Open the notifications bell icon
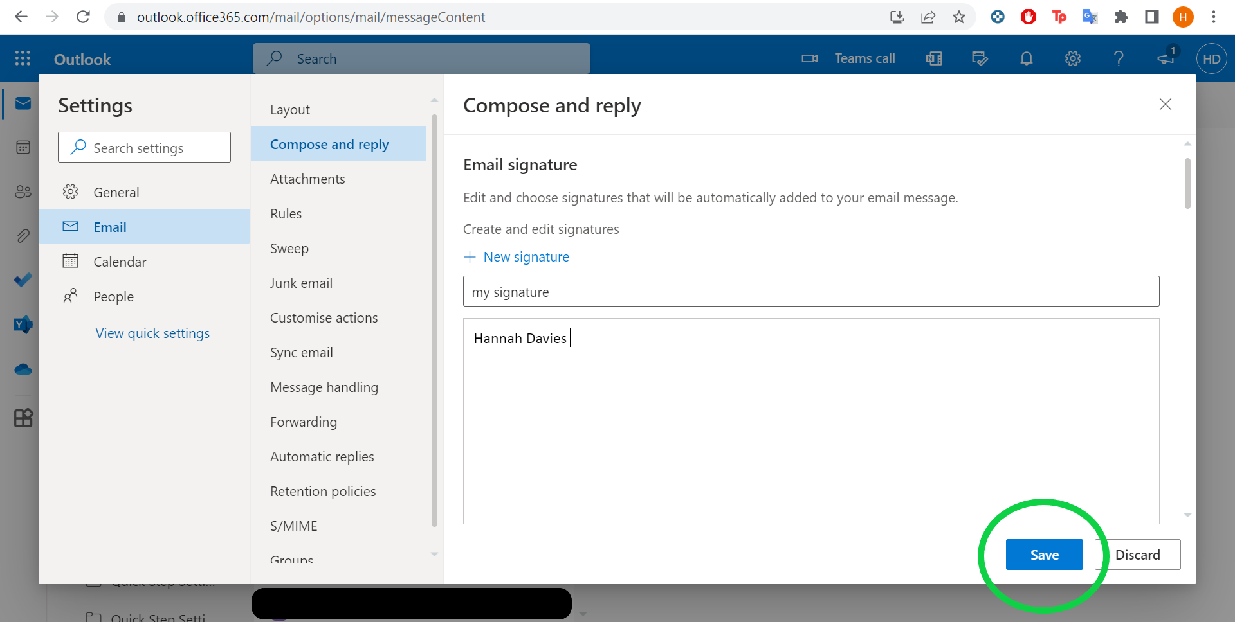Viewport: 1235px width, 622px height. click(x=1027, y=58)
